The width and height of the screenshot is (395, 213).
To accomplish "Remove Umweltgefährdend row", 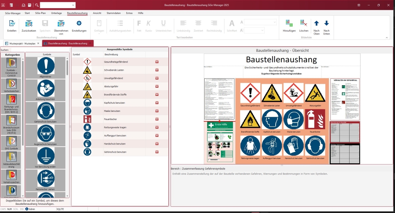I will click(x=157, y=78).
